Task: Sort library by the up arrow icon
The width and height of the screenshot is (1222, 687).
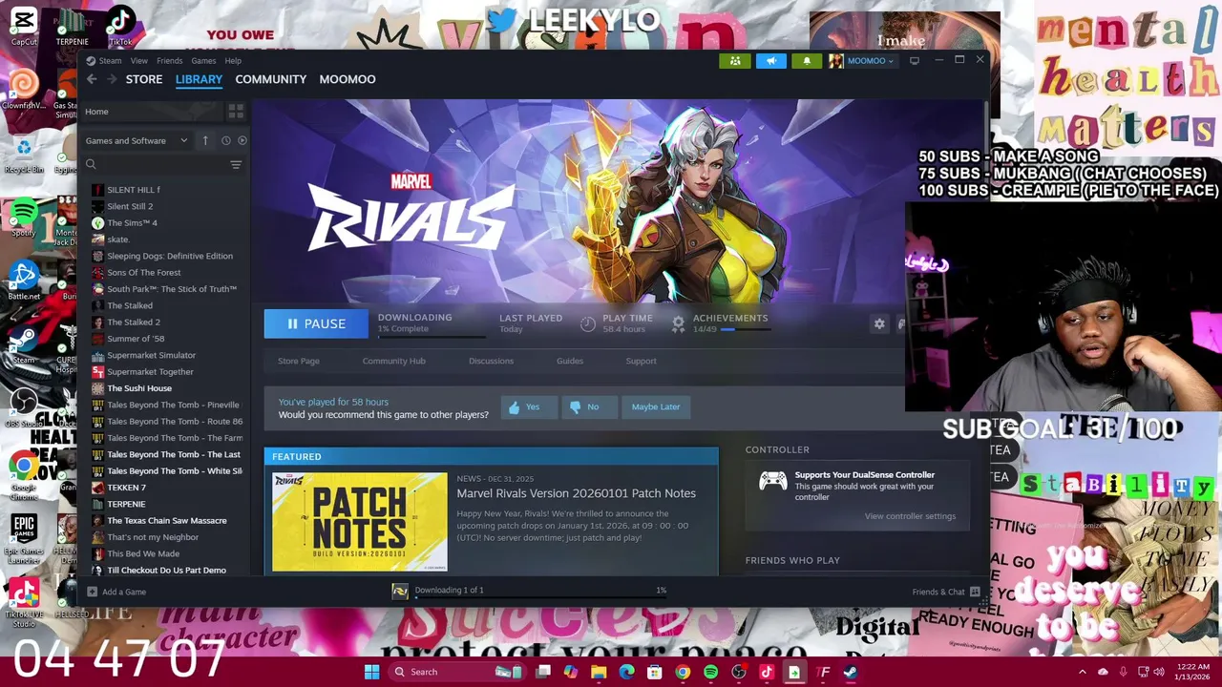Action: click(x=204, y=140)
